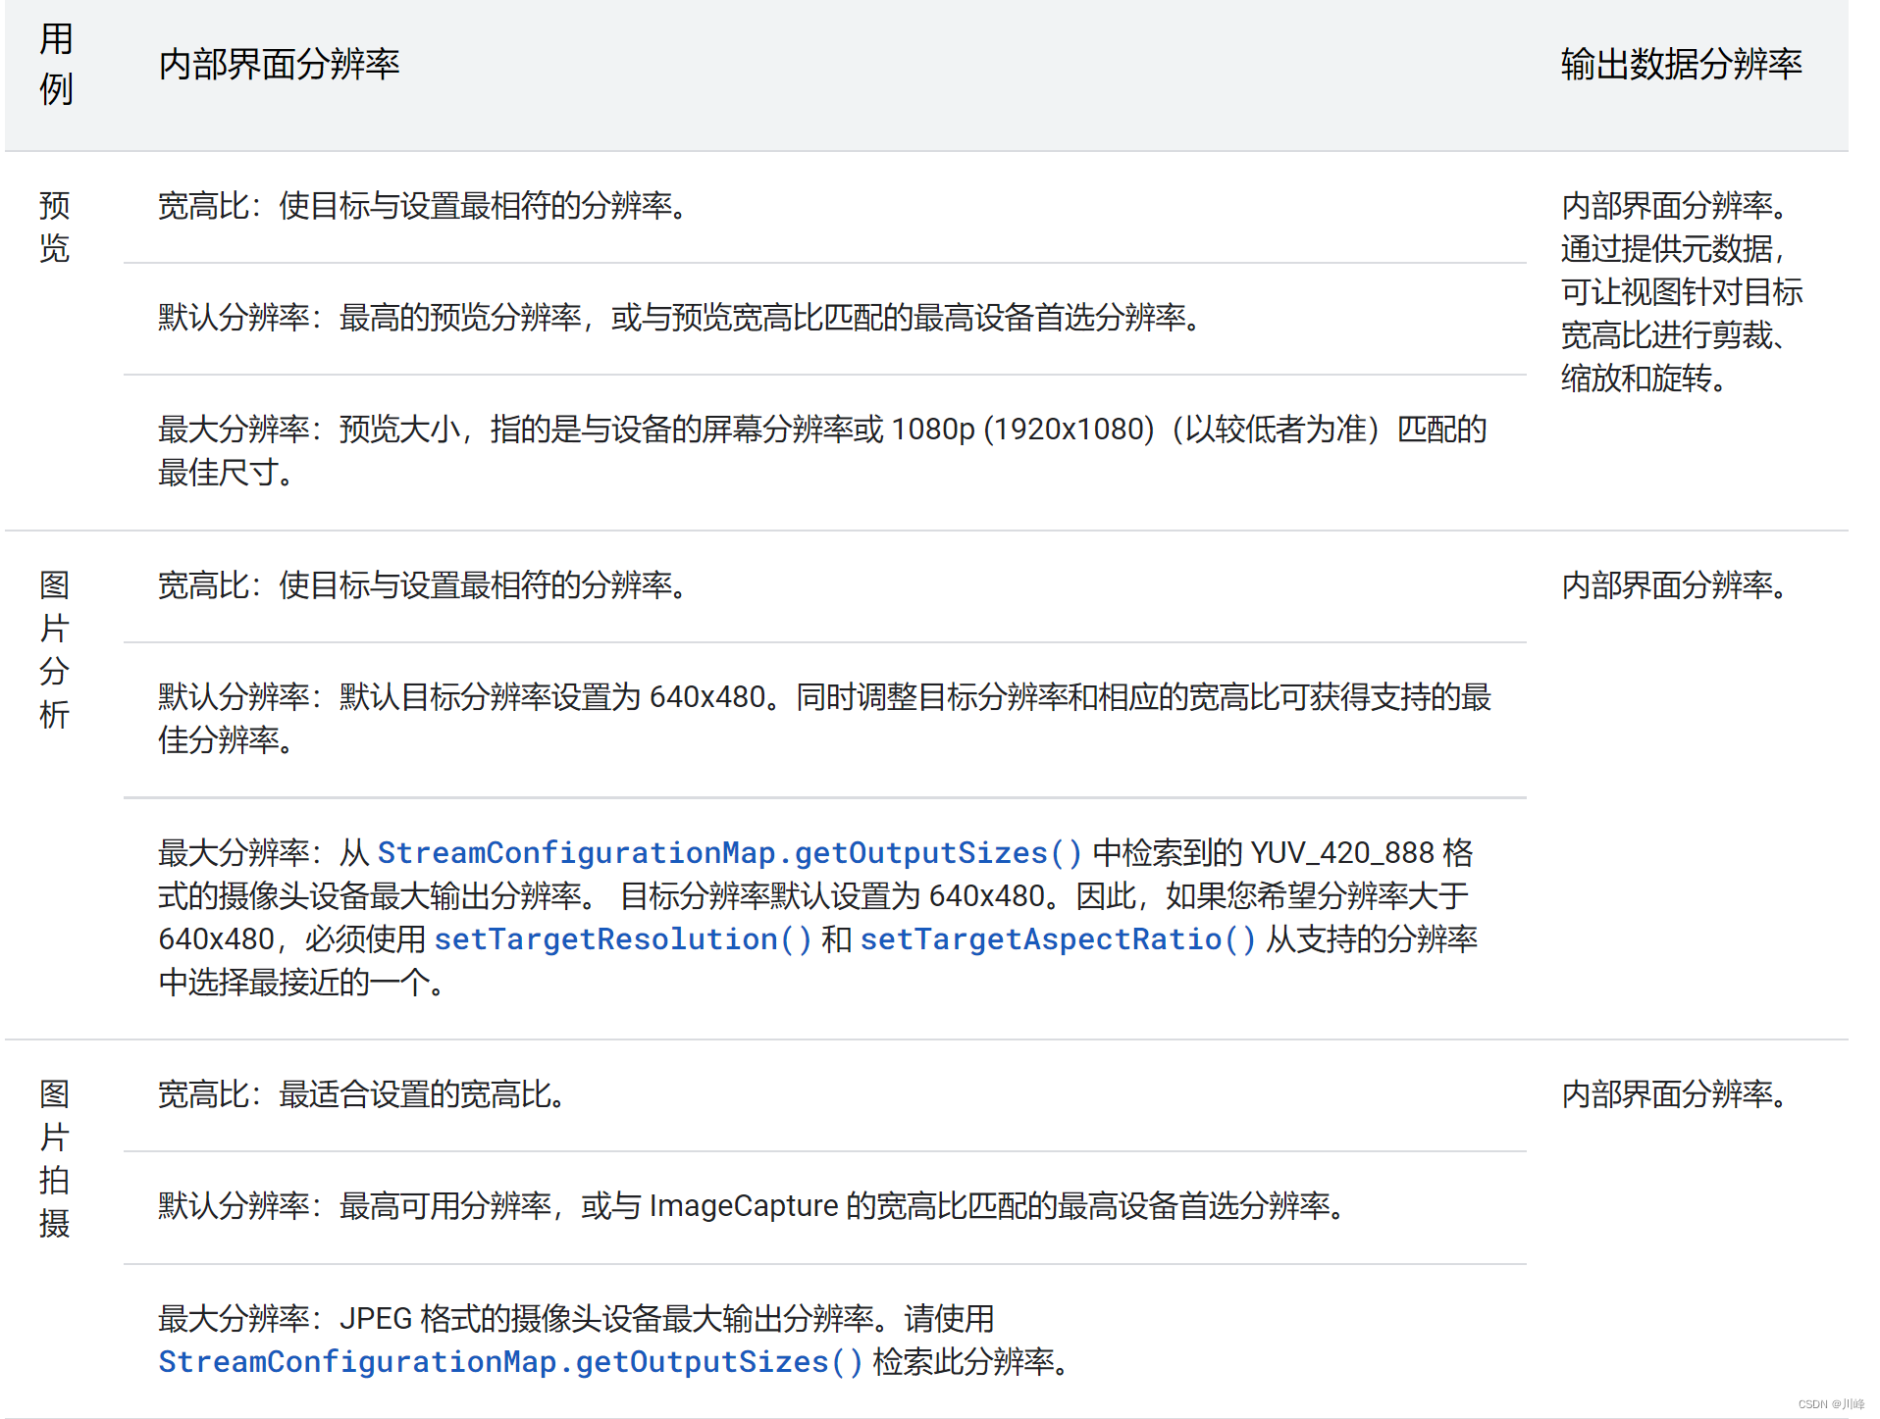The image size is (1880, 1419).
Task: Open the setTargetAspectRatio() link
Action: click(x=1058, y=938)
